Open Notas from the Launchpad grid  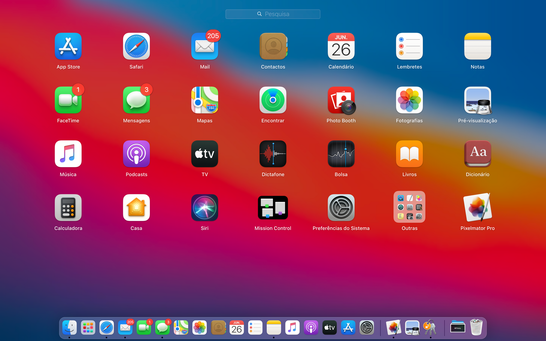tap(478, 46)
